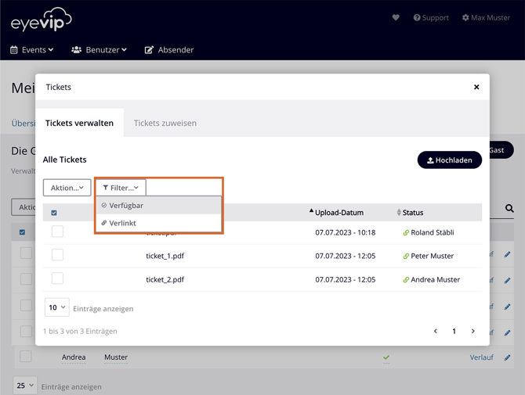
Task: Click linked guest Roland Stäbli
Action: point(433,232)
